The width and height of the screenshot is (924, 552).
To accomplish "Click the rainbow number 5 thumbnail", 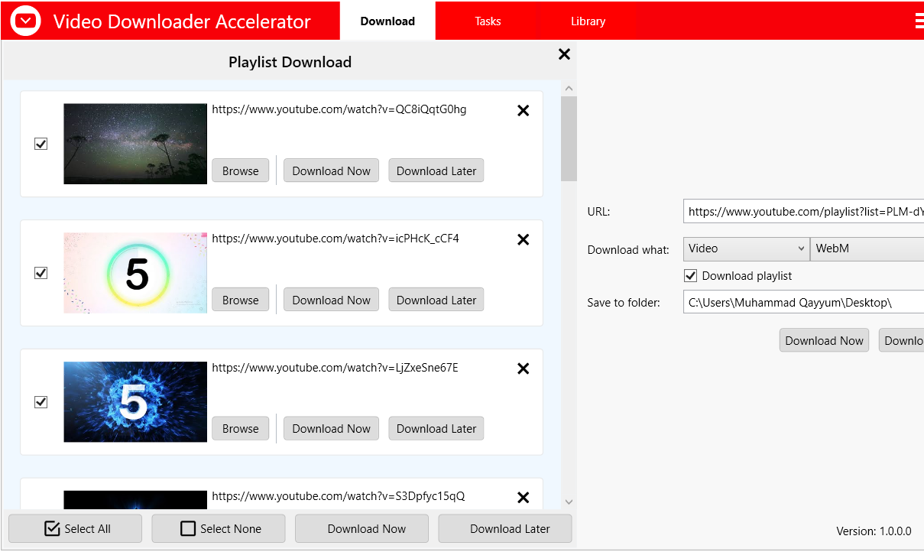I will [x=135, y=272].
